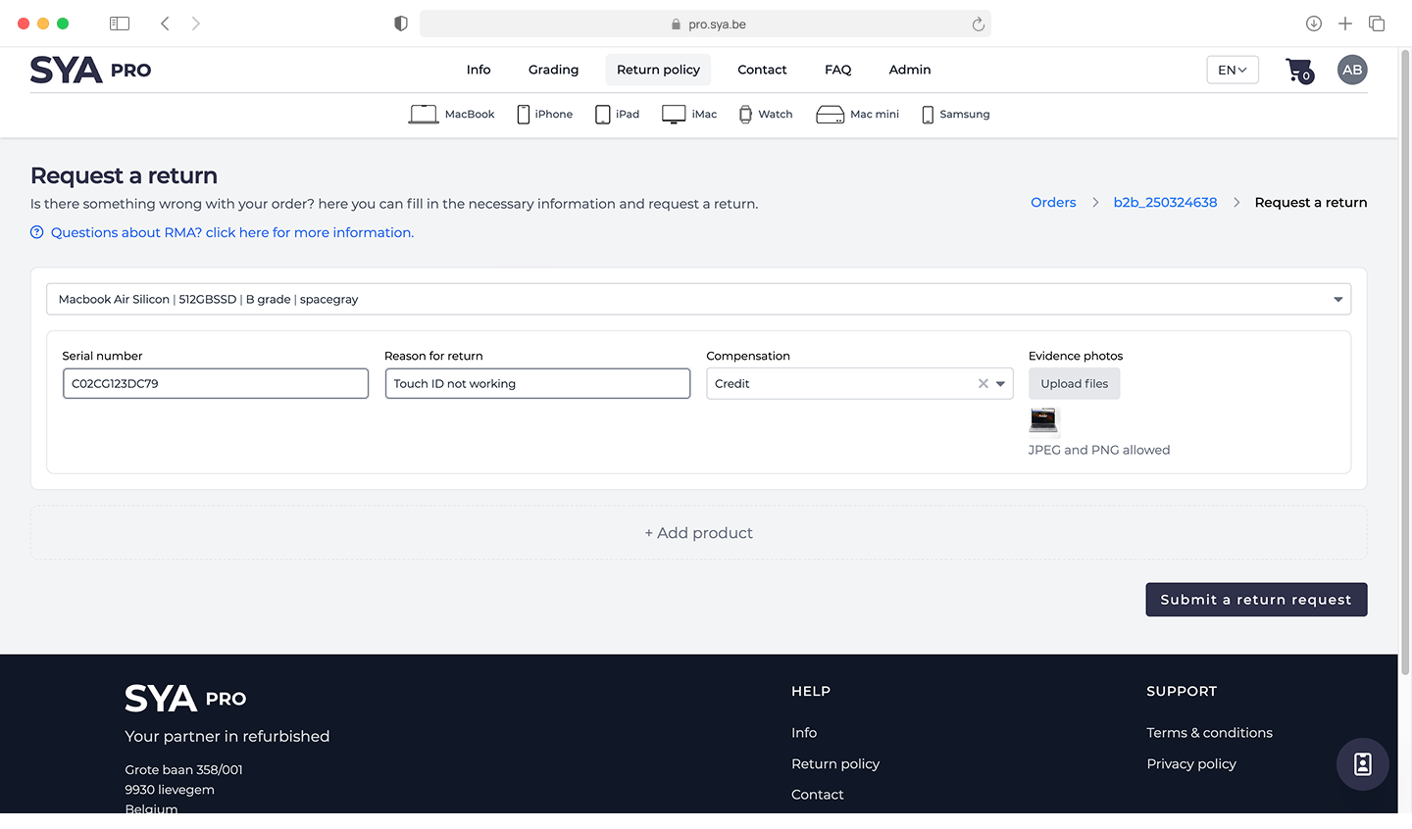Viewport: 1412px width, 829px height.
Task: Click the AB user avatar
Action: pos(1352,70)
